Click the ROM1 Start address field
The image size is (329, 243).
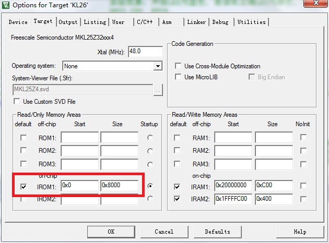coord(79,137)
